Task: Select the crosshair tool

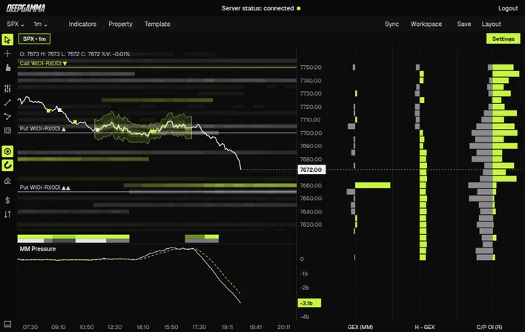Action: (7, 53)
